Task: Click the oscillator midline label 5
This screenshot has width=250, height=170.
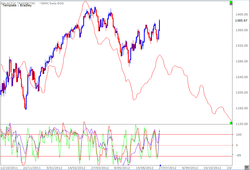Action: (x=237, y=145)
